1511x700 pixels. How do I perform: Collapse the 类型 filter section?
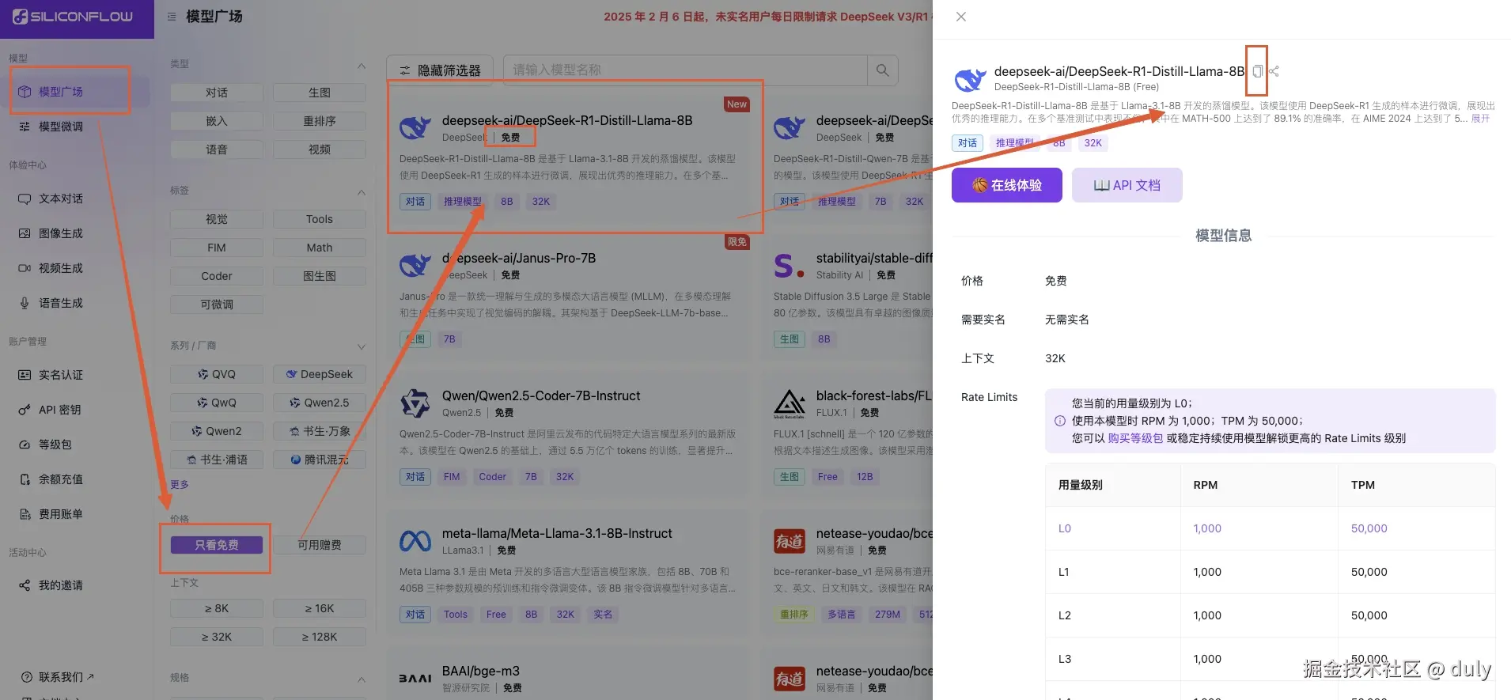(361, 66)
